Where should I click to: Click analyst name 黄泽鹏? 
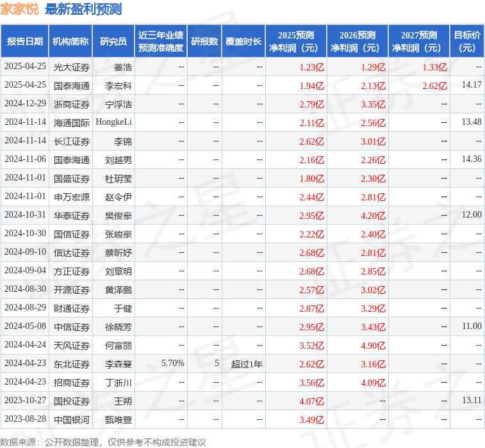[118, 290]
